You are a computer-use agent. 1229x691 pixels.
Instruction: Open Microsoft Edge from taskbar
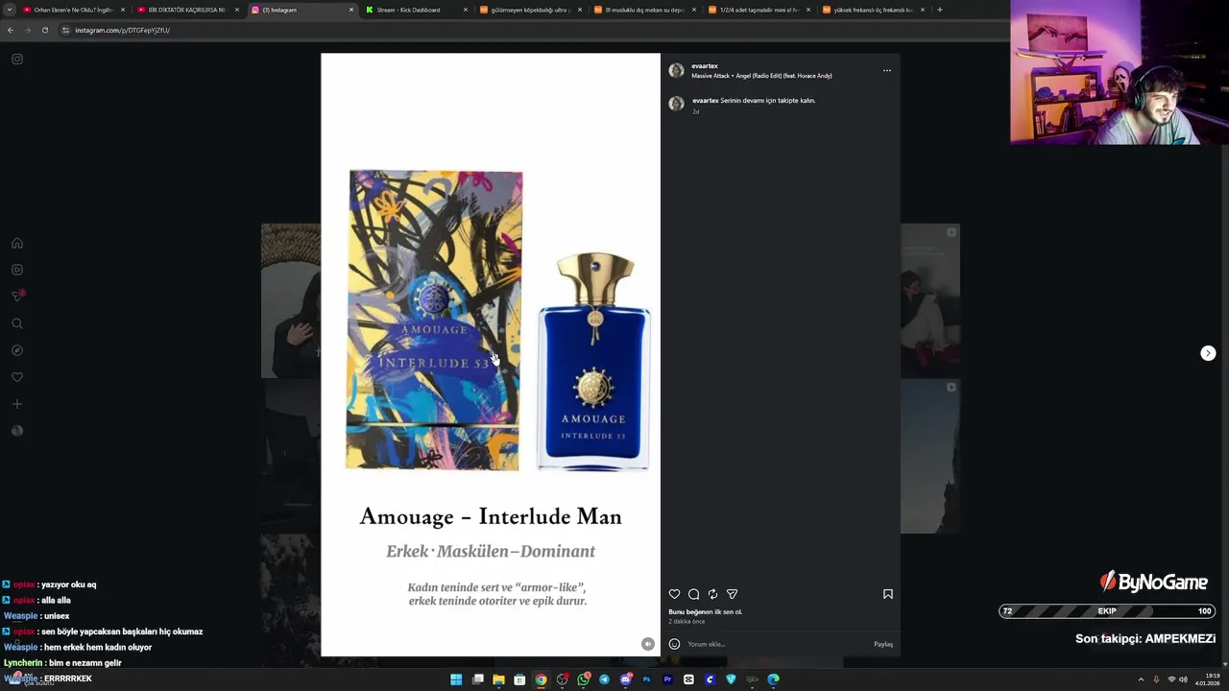(x=773, y=679)
